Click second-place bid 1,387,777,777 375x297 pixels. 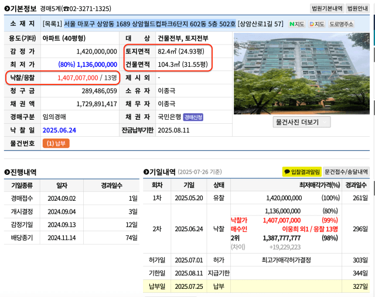tap(282, 238)
